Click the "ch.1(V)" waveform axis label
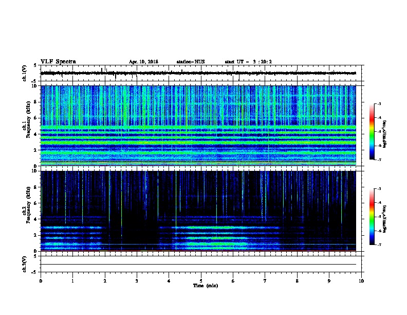 coord(25,73)
